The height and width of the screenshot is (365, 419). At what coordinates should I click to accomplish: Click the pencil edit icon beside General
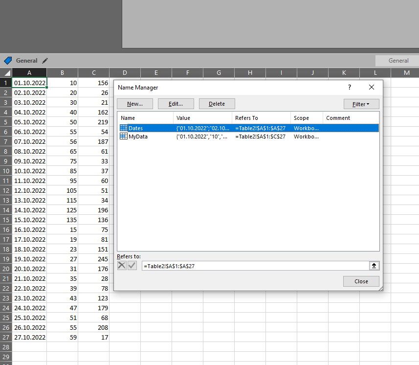pos(45,61)
